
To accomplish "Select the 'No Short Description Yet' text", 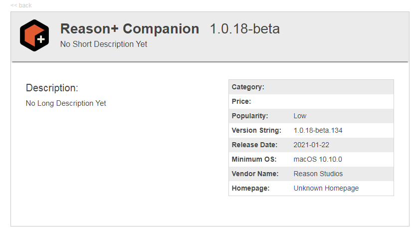I will pyautogui.click(x=103, y=44).
